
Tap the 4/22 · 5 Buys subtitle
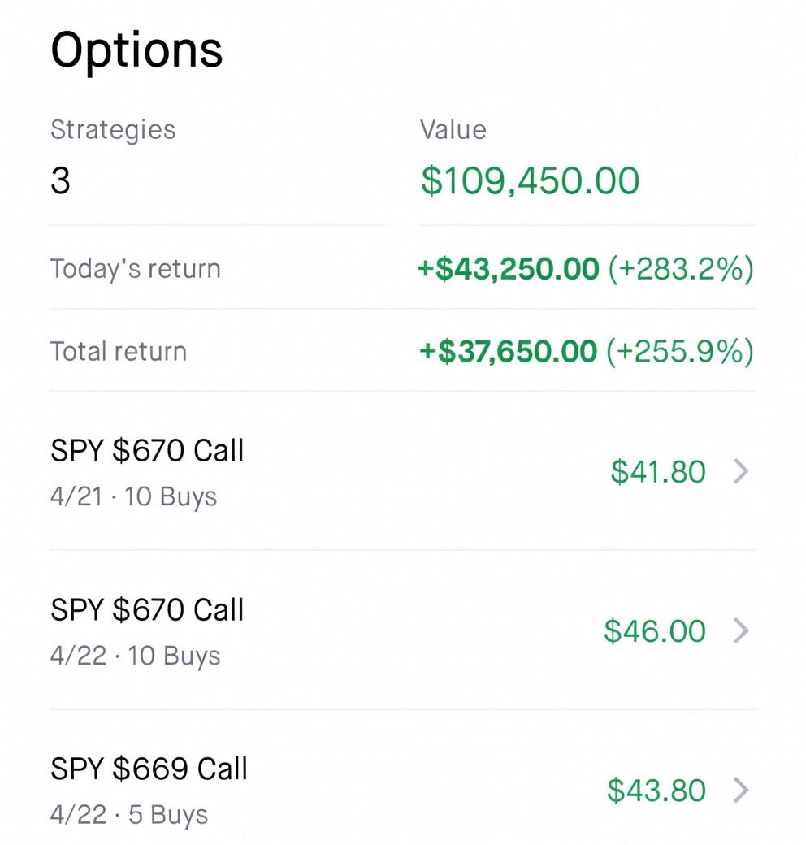129,815
